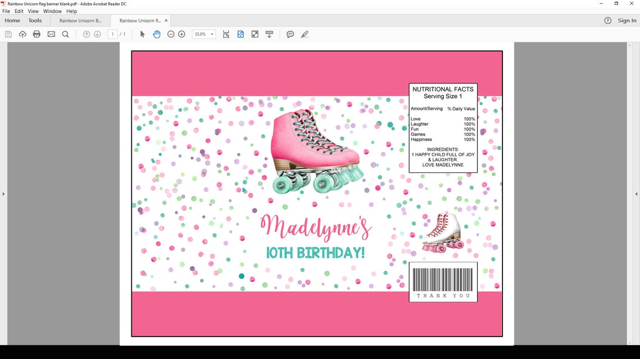Select the text selection arrow tool
This screenshot has height=359, width=640.
point(142,34)
